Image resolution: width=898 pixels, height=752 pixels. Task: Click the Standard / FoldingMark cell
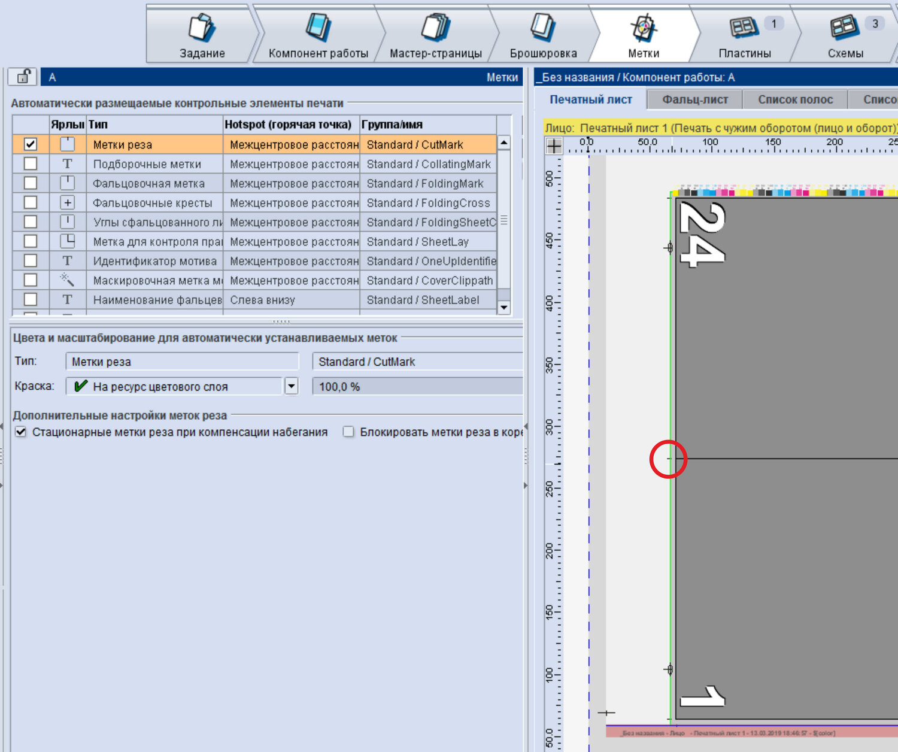click(428, 183)
